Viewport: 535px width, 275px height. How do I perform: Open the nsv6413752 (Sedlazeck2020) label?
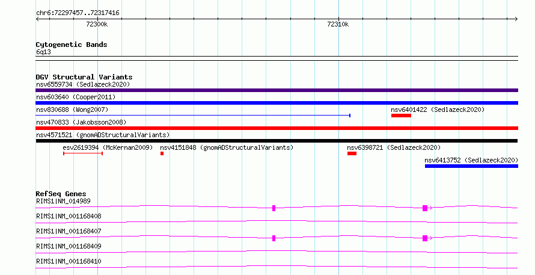tap(471, 160)
